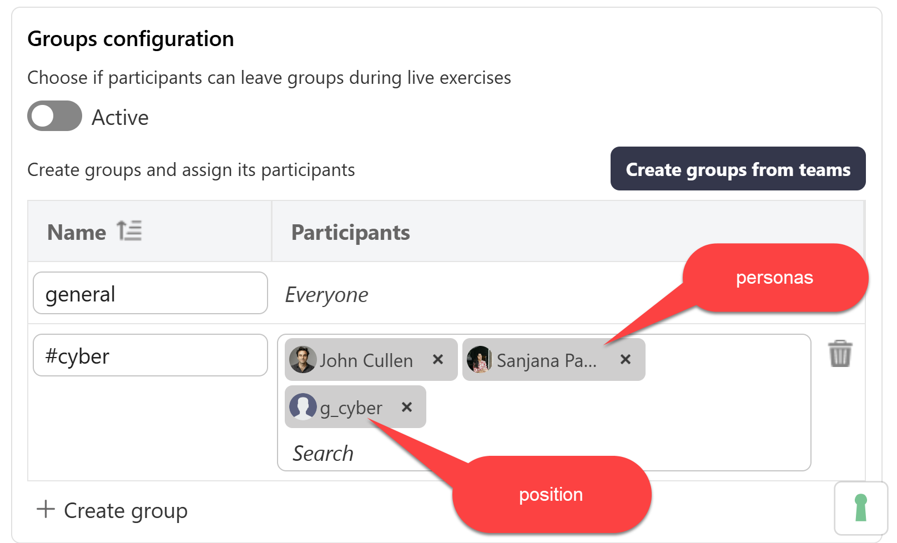Click Sanjana's avatar picture

(480, 360)
